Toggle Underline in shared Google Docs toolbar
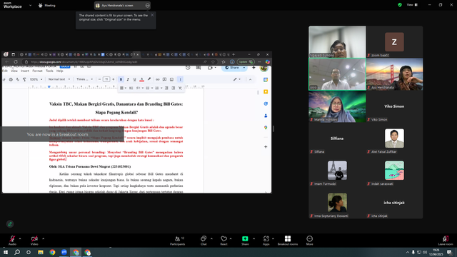The height and width of the screenshot is (257, 457). pyautogui.click(x=135, y=79)
